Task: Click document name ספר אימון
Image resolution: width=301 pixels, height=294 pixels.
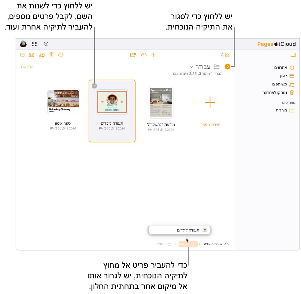Action: pyautogui.click(x=63, y=123)
